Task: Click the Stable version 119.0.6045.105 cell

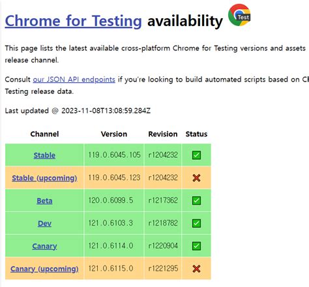Action: coord(114,155)
